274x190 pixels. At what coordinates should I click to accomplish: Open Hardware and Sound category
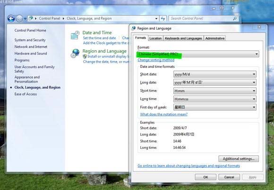point(31,54)
